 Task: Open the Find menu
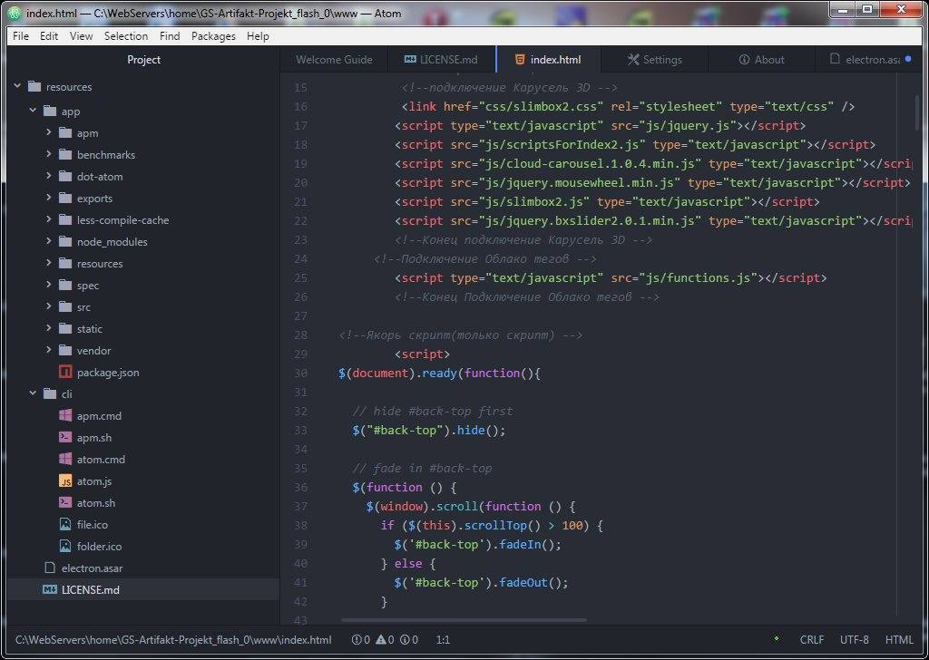tap(170, 36)
